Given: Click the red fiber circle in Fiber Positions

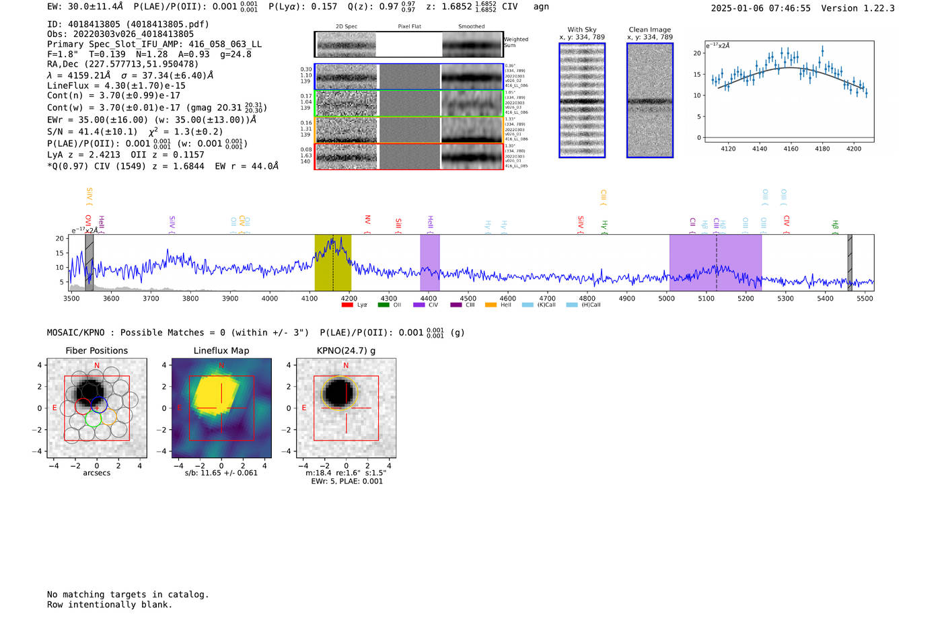Looking at the screenshot, I should coord(83,406).
